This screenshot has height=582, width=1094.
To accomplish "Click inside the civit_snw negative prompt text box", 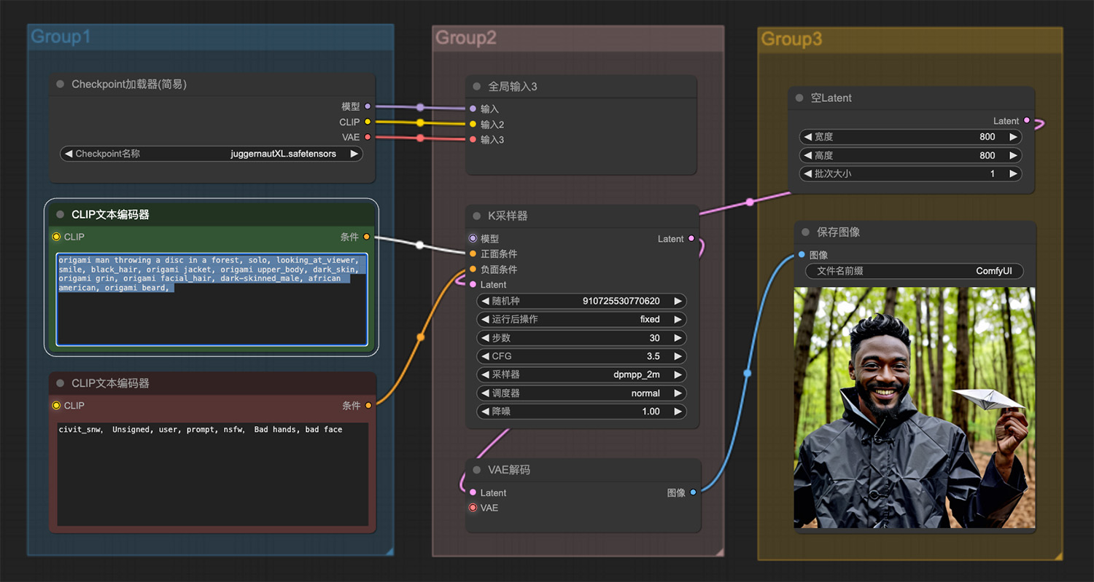I will pos(212,473).
